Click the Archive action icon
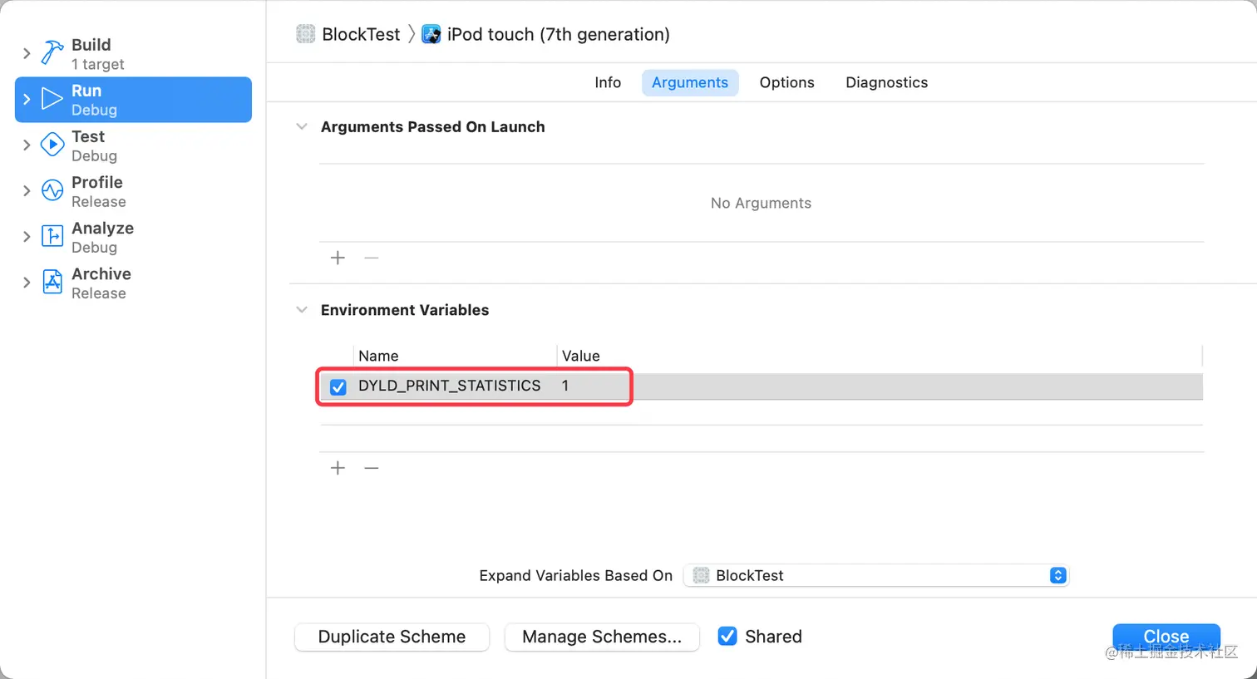 pos(52,283)
